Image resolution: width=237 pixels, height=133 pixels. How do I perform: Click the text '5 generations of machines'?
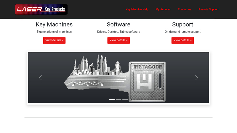point(54,32)
